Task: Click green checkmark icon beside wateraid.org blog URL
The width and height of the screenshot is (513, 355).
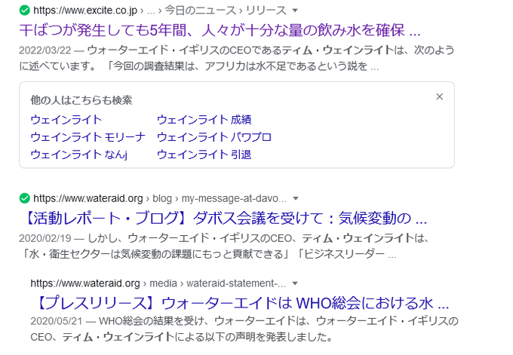Action: coord(25,198)
